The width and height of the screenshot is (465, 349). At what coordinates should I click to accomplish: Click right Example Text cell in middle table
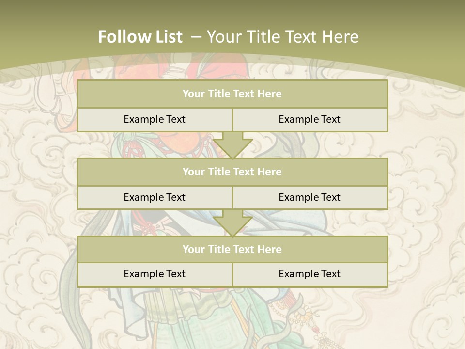[310, 197]
